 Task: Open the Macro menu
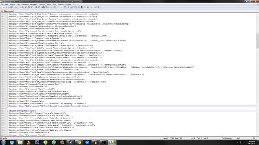point(49,4)
